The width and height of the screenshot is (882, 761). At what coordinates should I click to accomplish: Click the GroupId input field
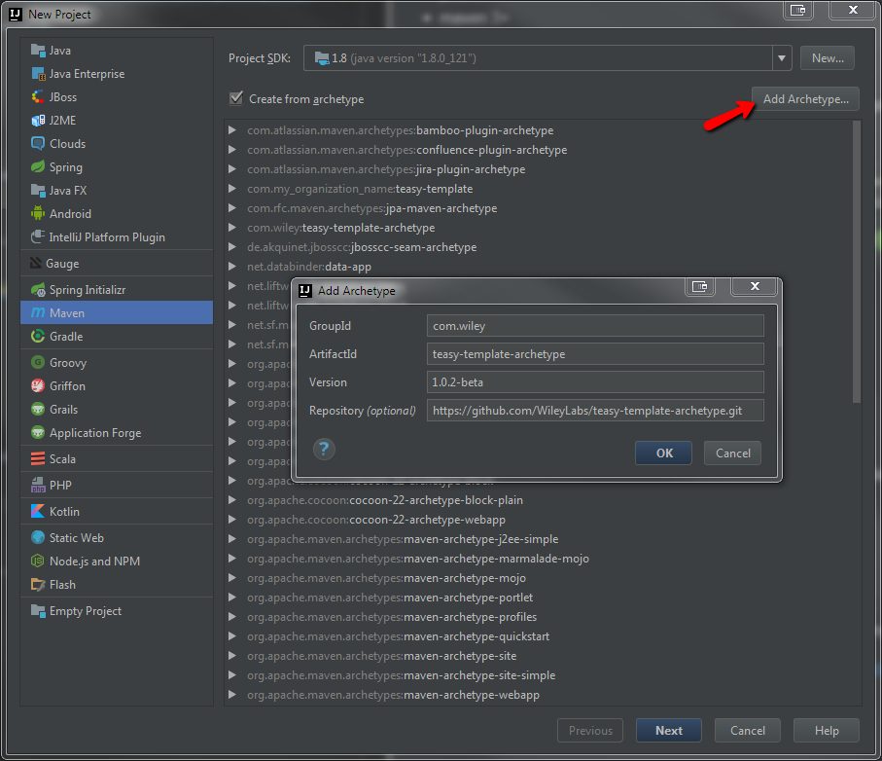[595, 326]
